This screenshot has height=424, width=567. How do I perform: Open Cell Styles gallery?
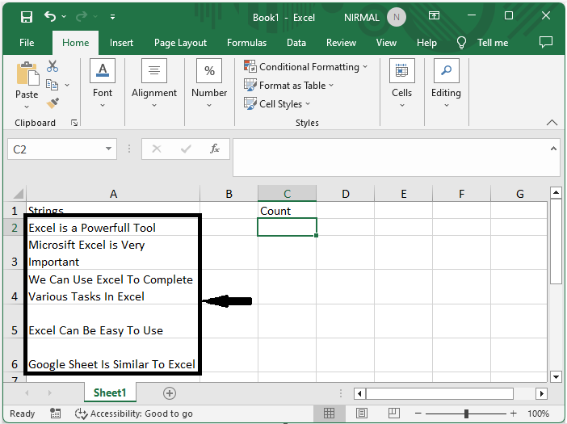tap(277, 103)
